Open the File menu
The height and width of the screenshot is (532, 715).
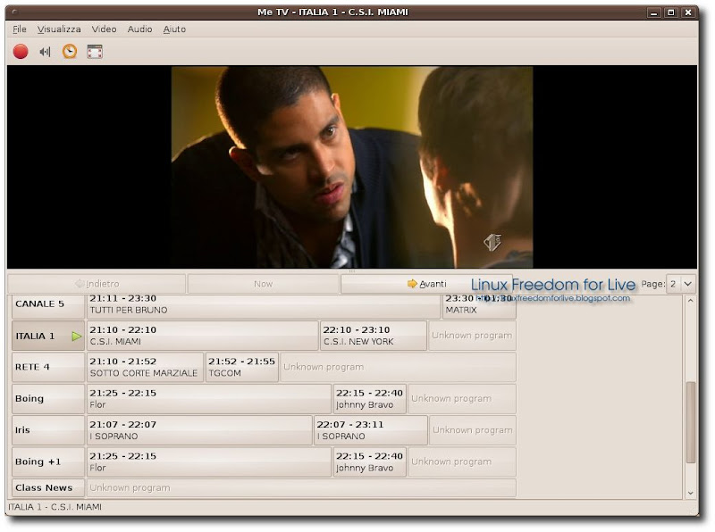tap(19, 29)
